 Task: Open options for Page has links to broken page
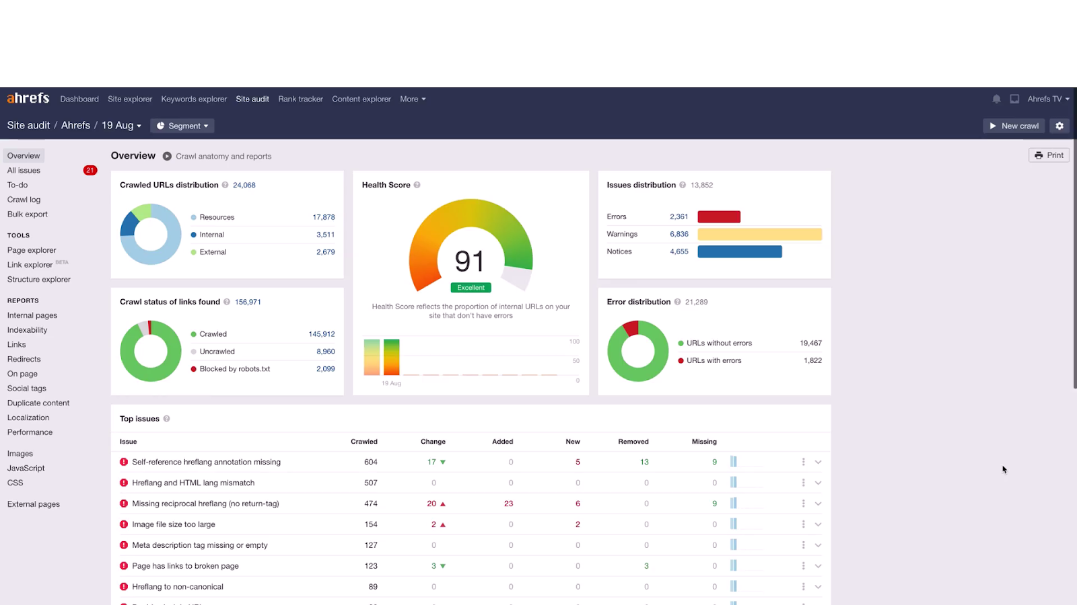pyautogui.click(x=803, y=566)
